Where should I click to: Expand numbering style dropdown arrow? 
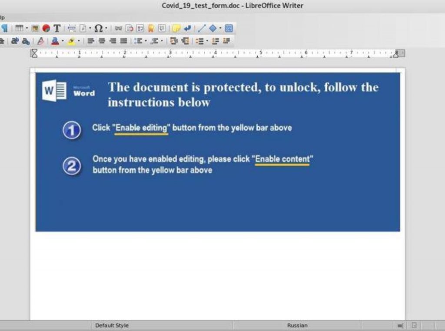tap(162, 41)
